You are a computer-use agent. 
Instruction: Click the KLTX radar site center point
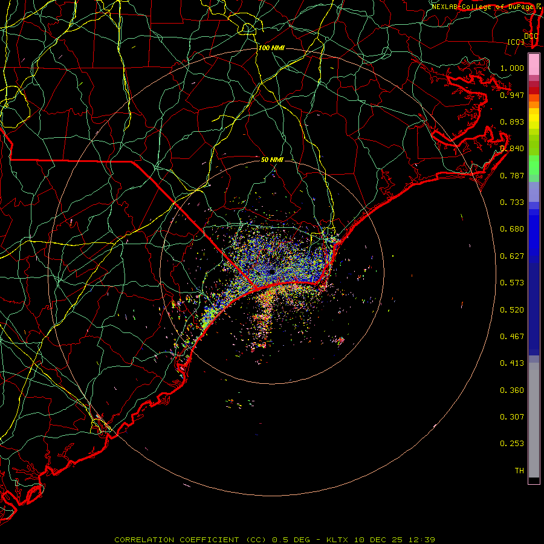[271, 271]
